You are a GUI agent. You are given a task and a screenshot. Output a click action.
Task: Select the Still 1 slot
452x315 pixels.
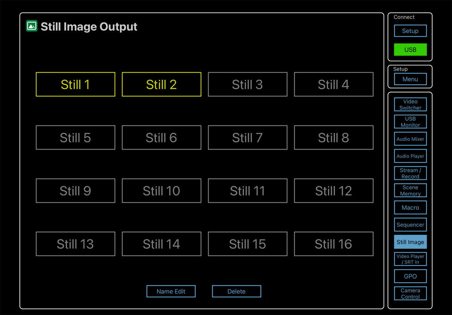pos(75,85)
